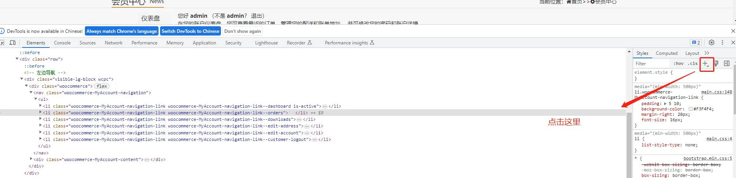Expand the edit-account li node

40,132
